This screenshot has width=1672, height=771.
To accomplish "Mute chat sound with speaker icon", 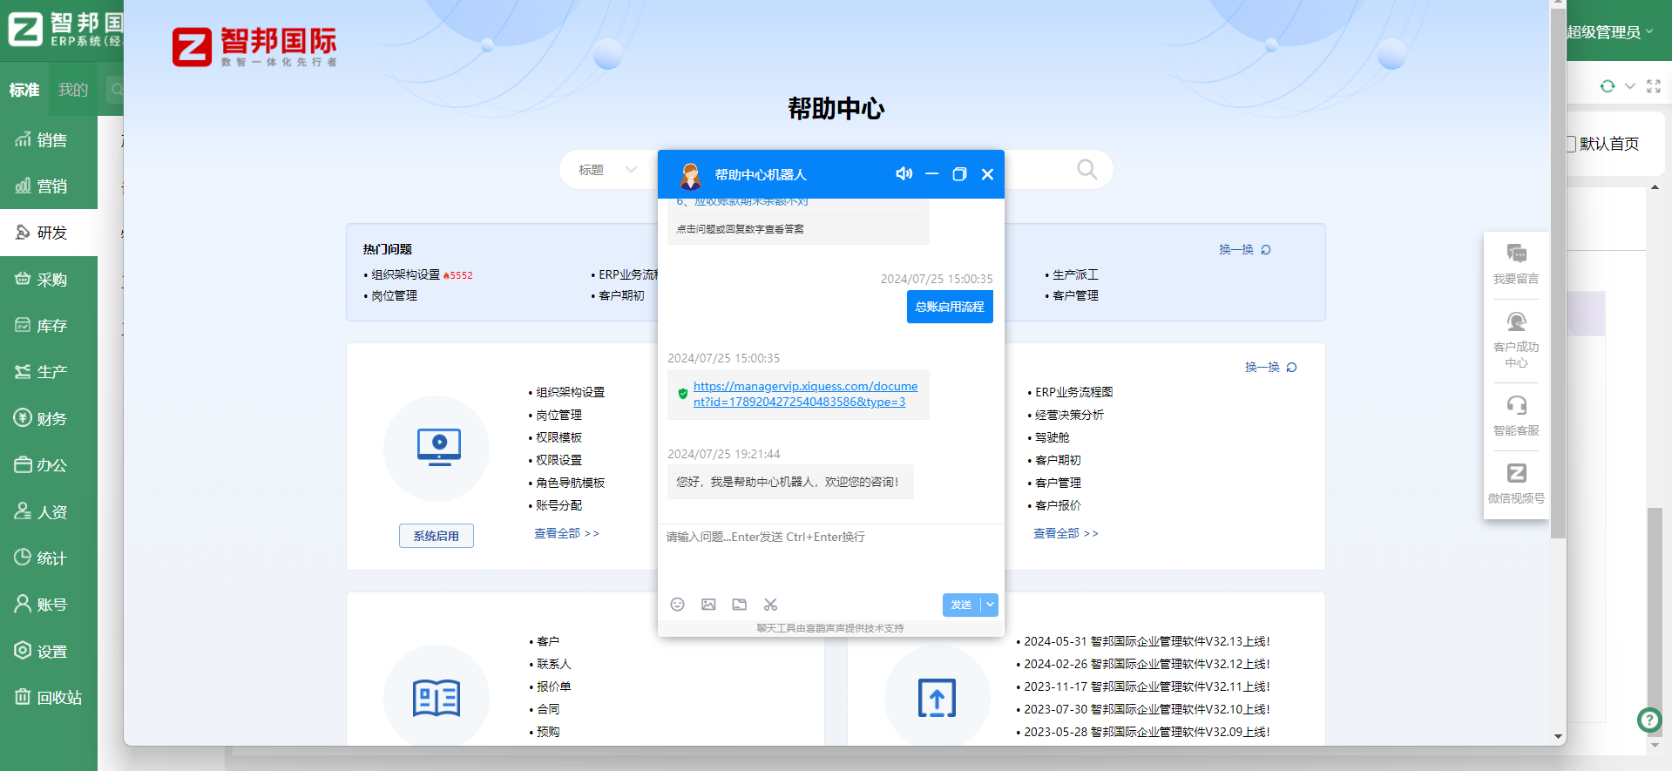I will [904, 174].
